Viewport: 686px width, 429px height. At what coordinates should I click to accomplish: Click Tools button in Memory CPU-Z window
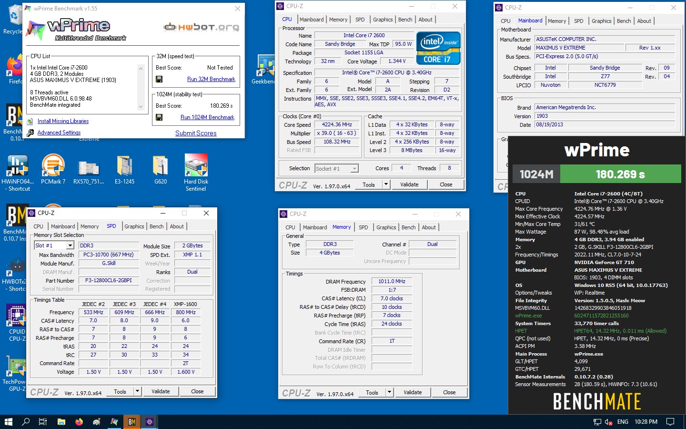tap(372, 392)
